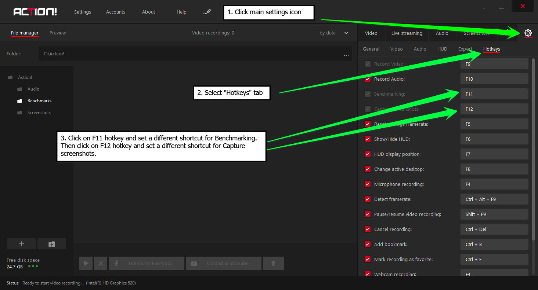Open the 'by date' sort dropdown
This screenshot has height=290, width=538.
point(334,33)
